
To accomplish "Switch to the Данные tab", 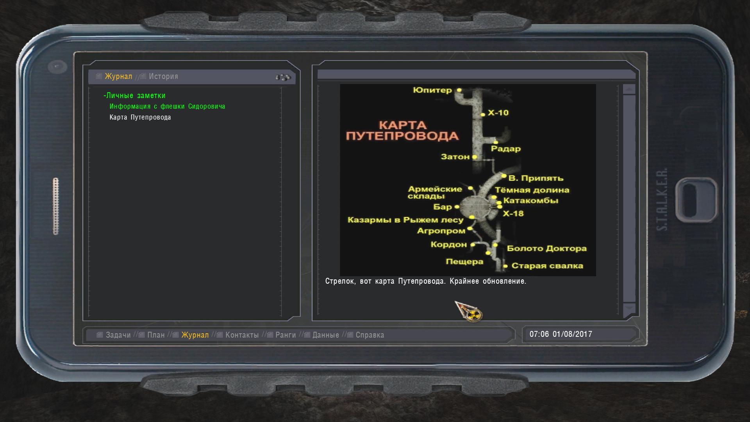I will pyautogui.click(x=326, y=335).
